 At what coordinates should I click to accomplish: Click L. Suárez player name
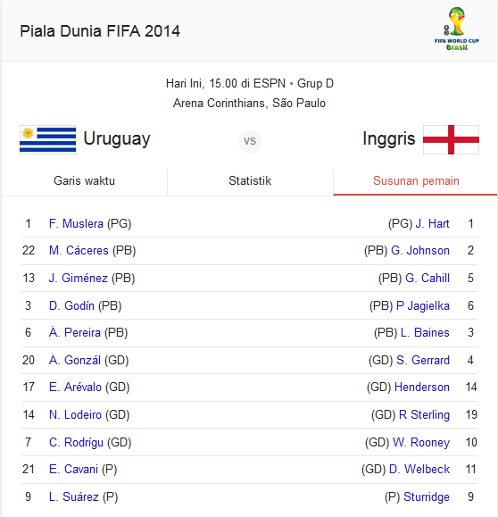(74, 496)
